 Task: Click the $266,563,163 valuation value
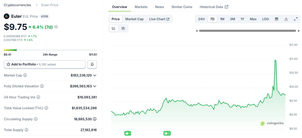tap(81, 86)
